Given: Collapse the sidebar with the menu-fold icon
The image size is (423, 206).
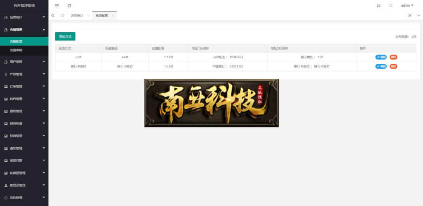Looking at the screenshot, I should pyautogui.click(x=57, y=5).
